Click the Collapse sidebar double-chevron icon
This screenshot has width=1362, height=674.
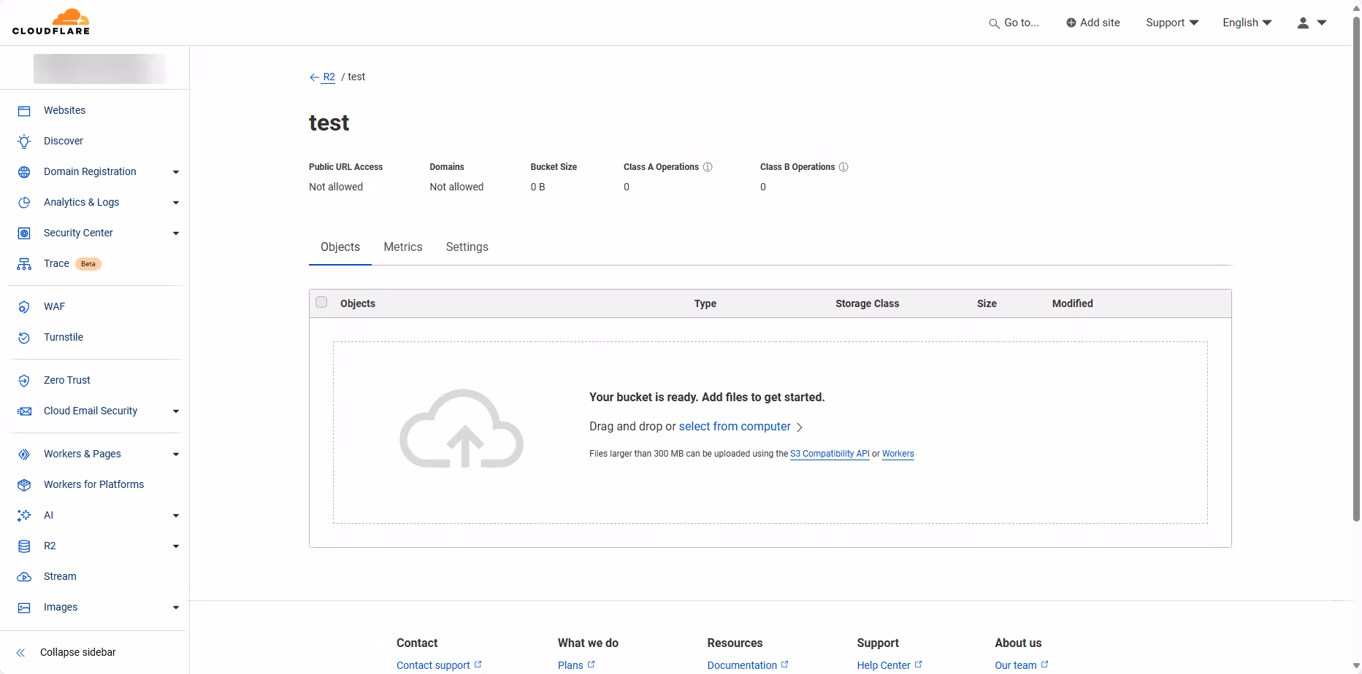pyautogui.click(x=20, y=653)
